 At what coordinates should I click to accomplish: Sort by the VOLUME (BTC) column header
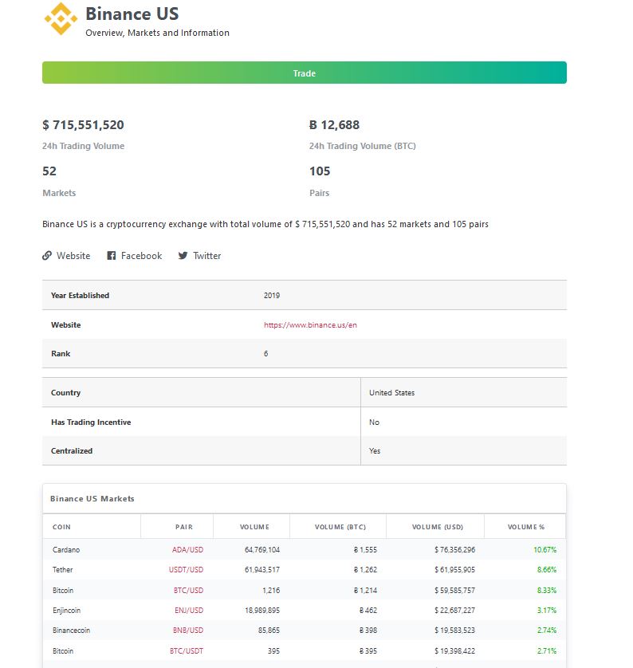click(340, 527)
